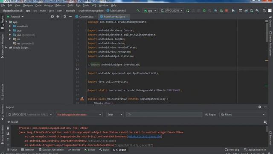Open the Event Log
The height and width of the screenshot is (154, 273).
coord(232,150)
